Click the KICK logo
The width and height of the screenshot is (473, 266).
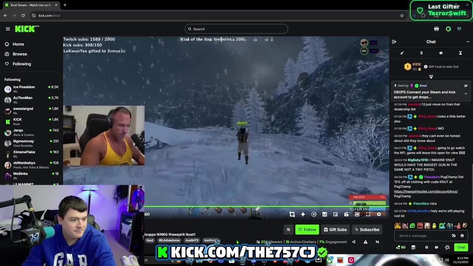pyautogui.click(x=27, y=29)
